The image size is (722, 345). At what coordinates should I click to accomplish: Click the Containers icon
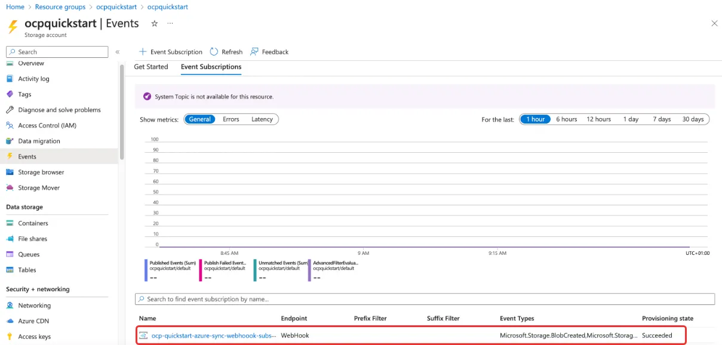10,223
